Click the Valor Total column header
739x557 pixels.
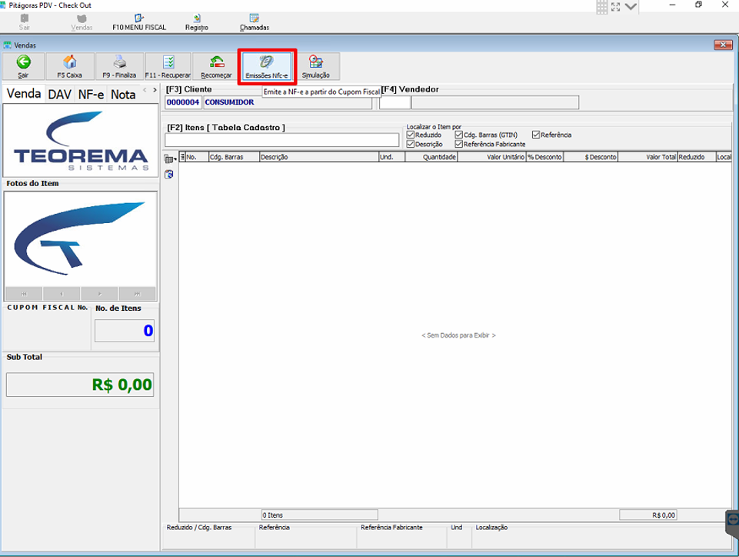point(647,157)
